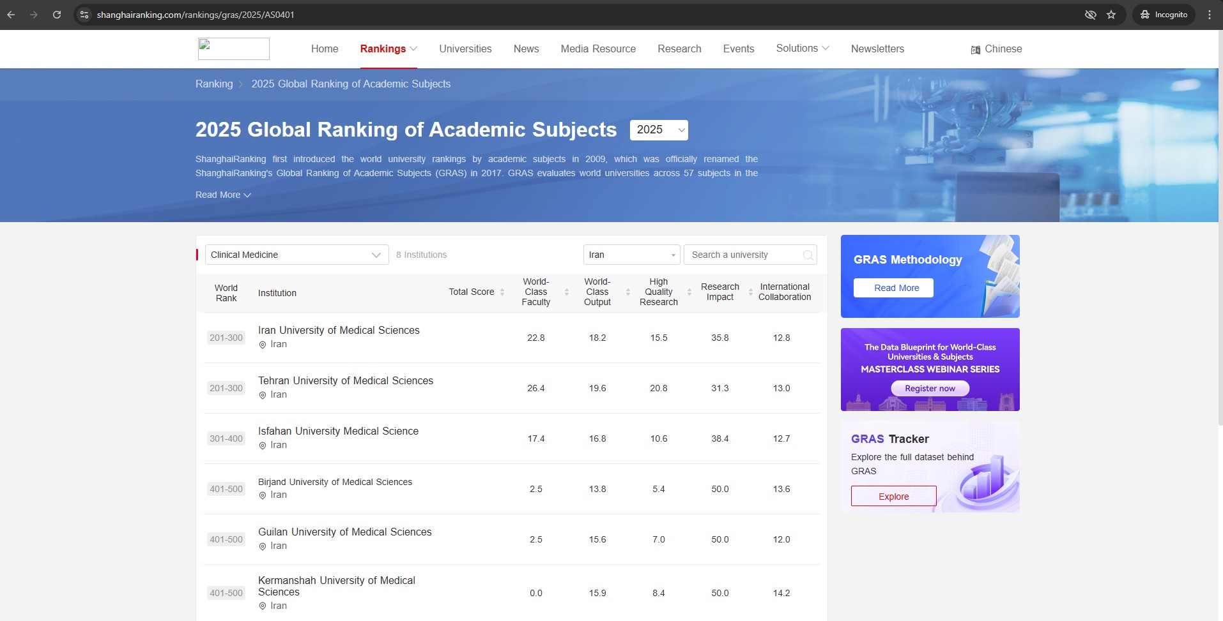Viewport: 1223px width, 621px height.
Task: Click Register now on webinar banner
Action: click(x=930, y=389)
